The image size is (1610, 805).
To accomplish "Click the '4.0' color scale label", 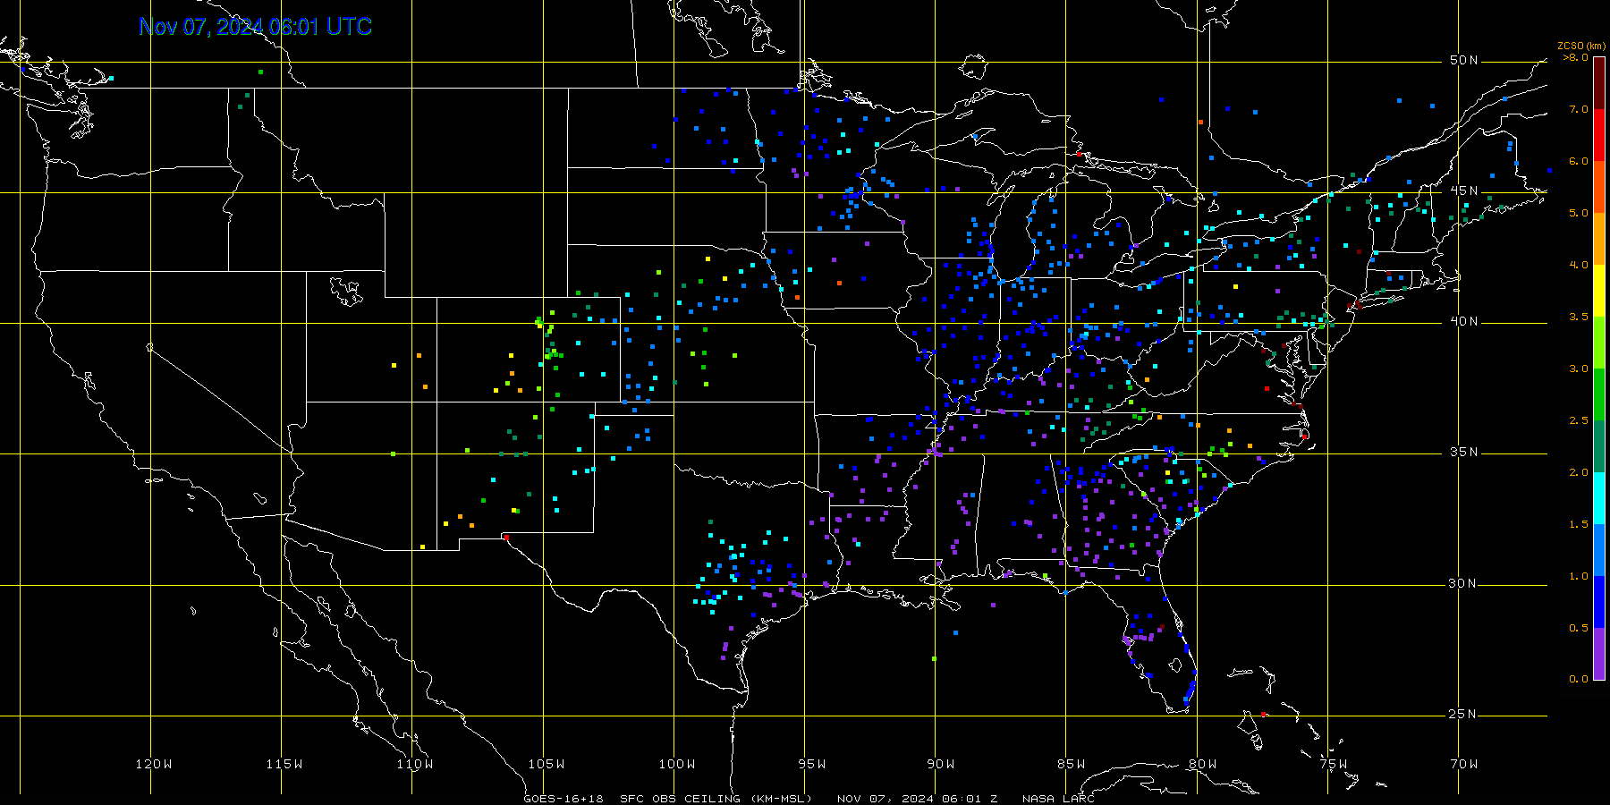I will pyautogui.click(x=1579, y=265).
